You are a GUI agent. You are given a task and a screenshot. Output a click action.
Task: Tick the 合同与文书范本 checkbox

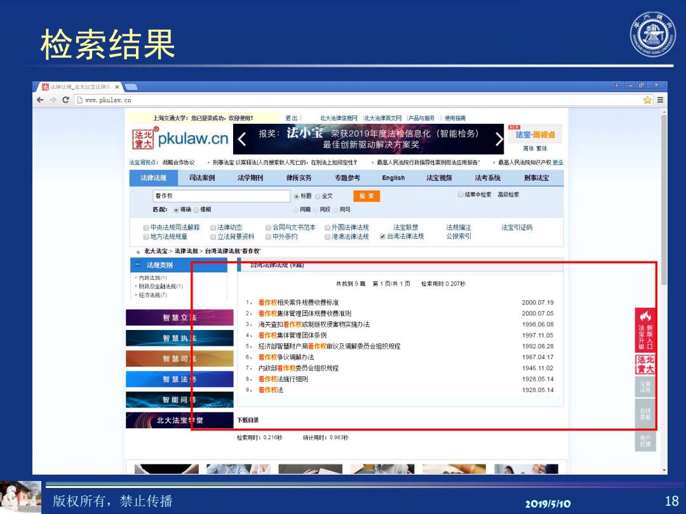tap(268, 228)
